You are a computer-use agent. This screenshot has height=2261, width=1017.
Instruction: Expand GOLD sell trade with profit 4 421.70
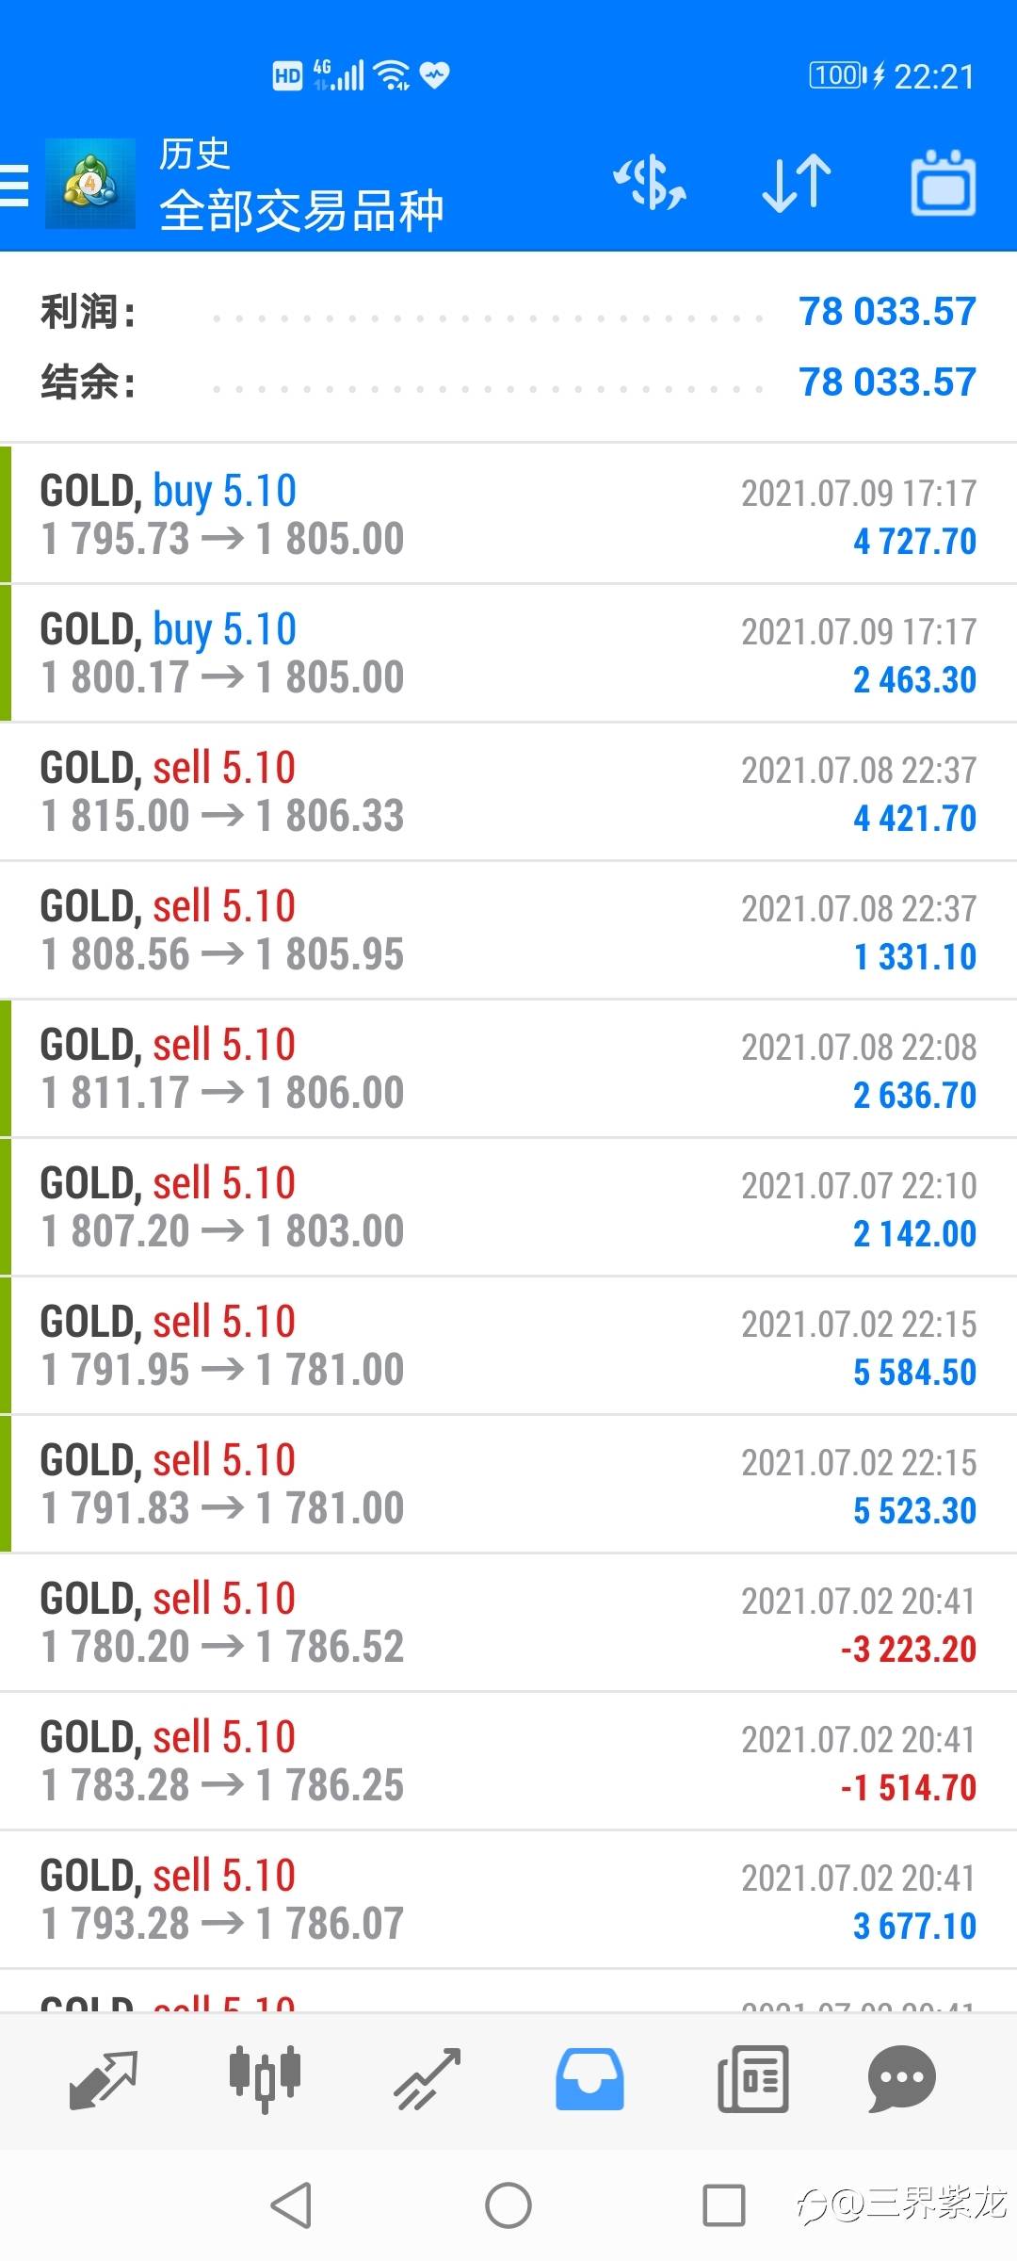pyautogui.click(x=508, y=791)
